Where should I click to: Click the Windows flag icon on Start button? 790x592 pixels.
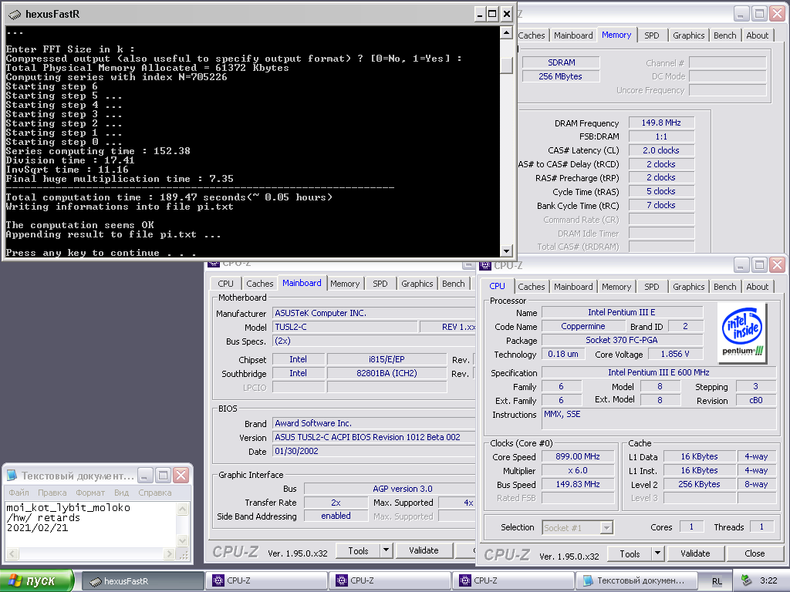coord(14,580)
